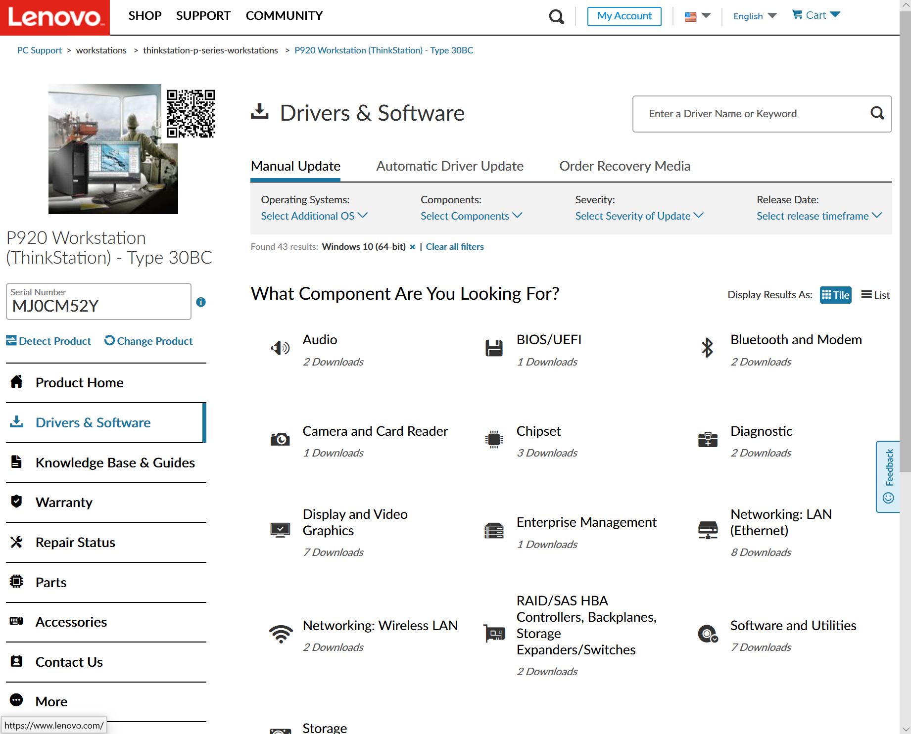
Task: Click P920 Workstation breadcrumb link
Action: click(x=384, y=50)
